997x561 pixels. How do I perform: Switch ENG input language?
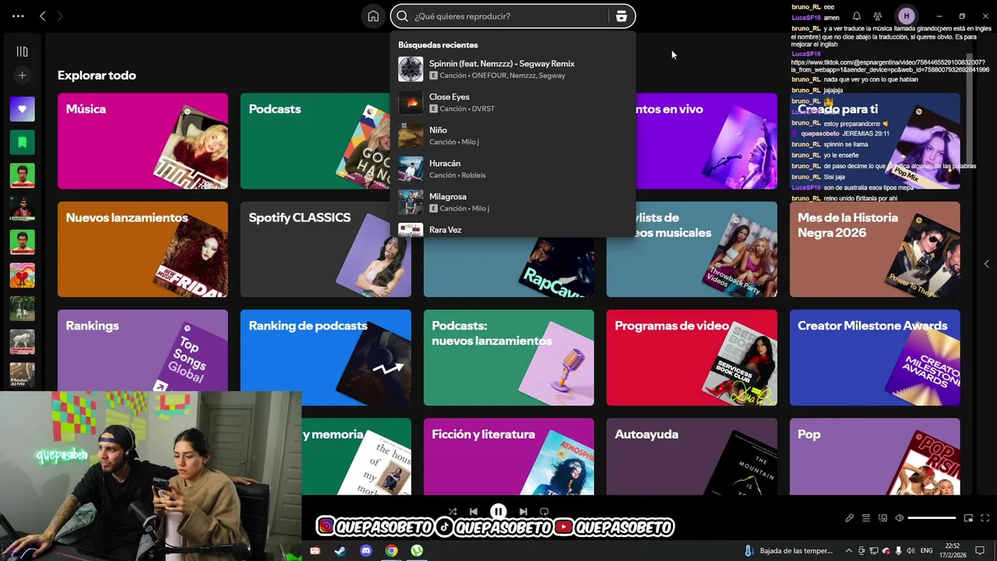coord(927,551)
